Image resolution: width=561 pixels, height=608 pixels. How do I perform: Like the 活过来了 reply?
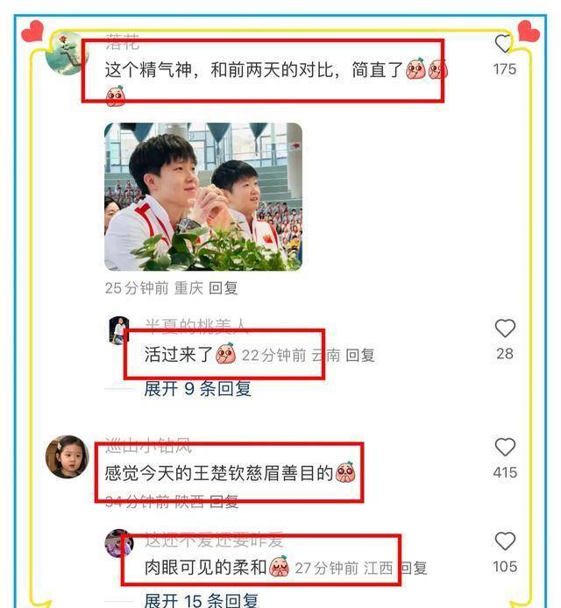(x=505, y=329)
